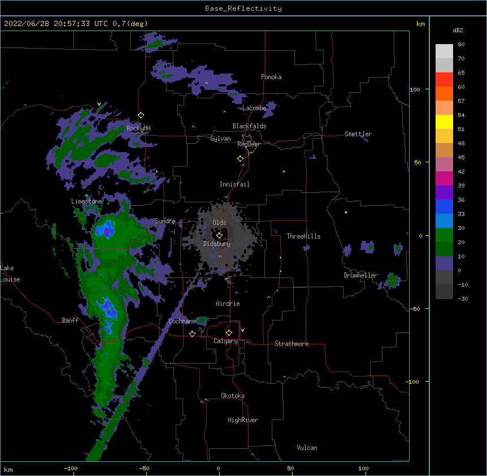Viewport: 487px width, 476px height.
Task: Click the Ponoka label
Action: [x=271, y=77]
